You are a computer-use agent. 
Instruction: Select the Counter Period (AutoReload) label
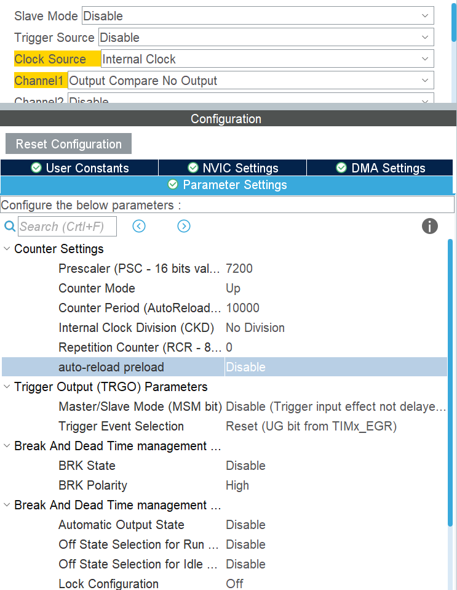coord(140,308)
